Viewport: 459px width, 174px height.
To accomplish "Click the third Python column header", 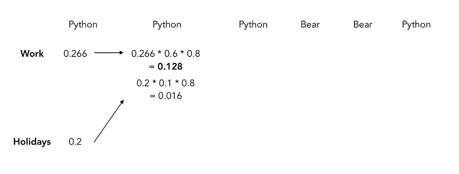I will [x=253, y=25].
